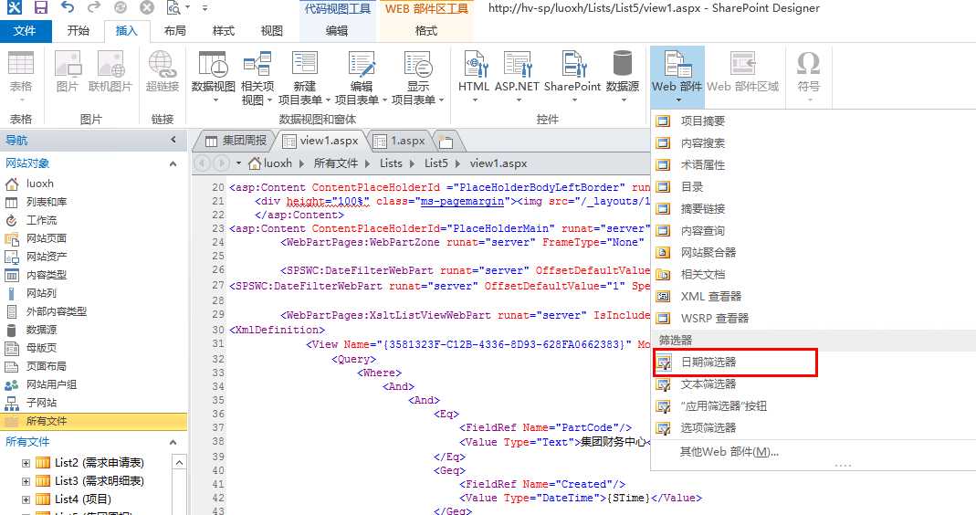Viewport: 976px width, 515px height.
Task: Switch to the 开始 Home ribbon tab
Action: click(78, 30)
